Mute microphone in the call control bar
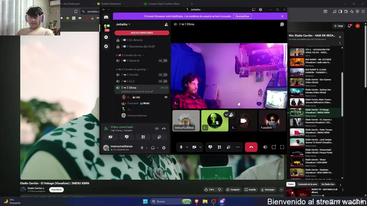367x206 pixels. 181,147
